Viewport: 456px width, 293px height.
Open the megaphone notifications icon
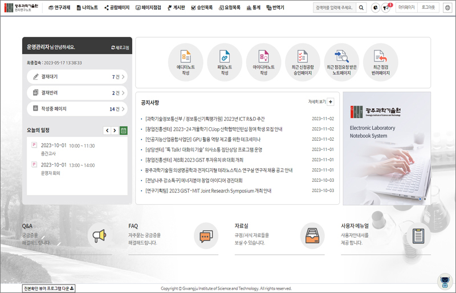(x=386, y=7)
